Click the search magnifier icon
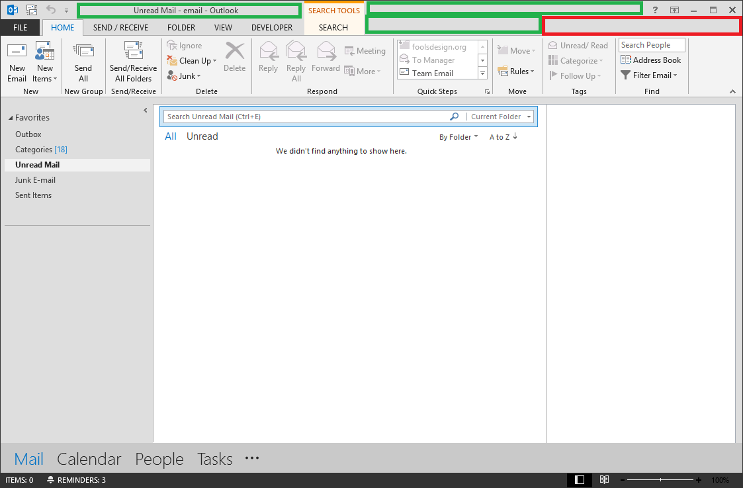 click(454, 117)
